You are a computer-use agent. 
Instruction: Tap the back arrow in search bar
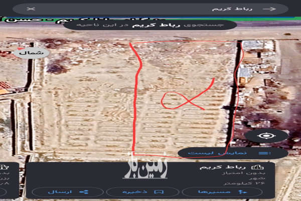point(269,9)
